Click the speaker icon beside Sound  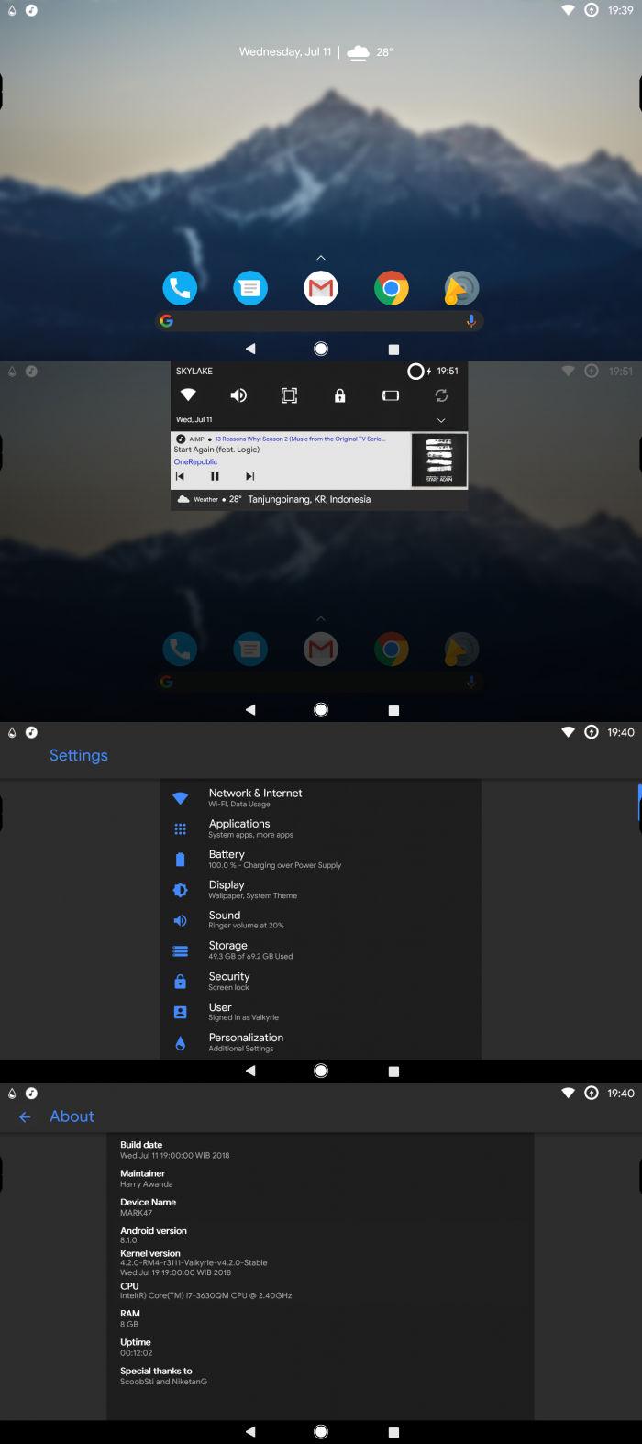[x=181, y=920]
